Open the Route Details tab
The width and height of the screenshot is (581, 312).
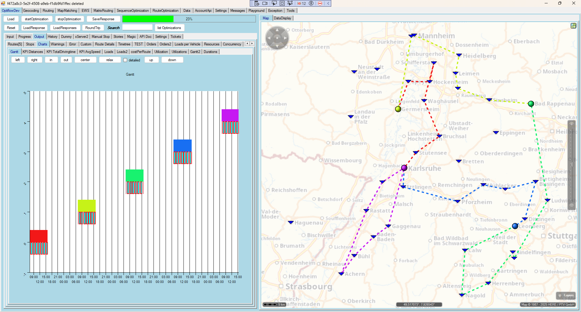coord(104,44)
